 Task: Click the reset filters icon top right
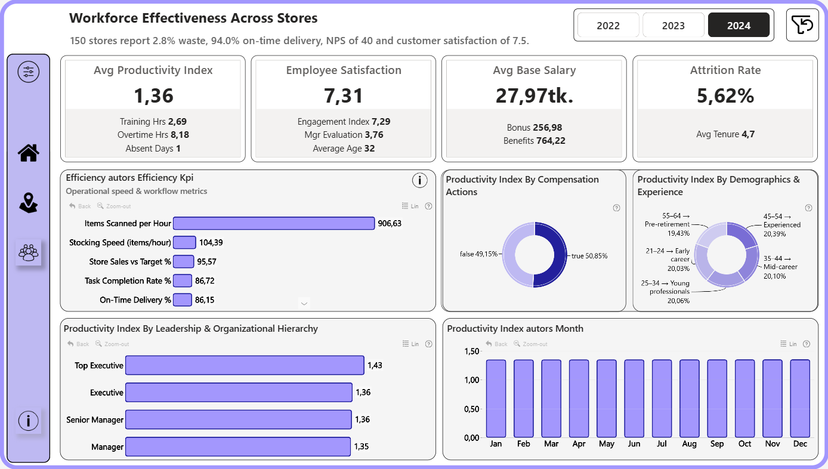(x=802, y=25)
